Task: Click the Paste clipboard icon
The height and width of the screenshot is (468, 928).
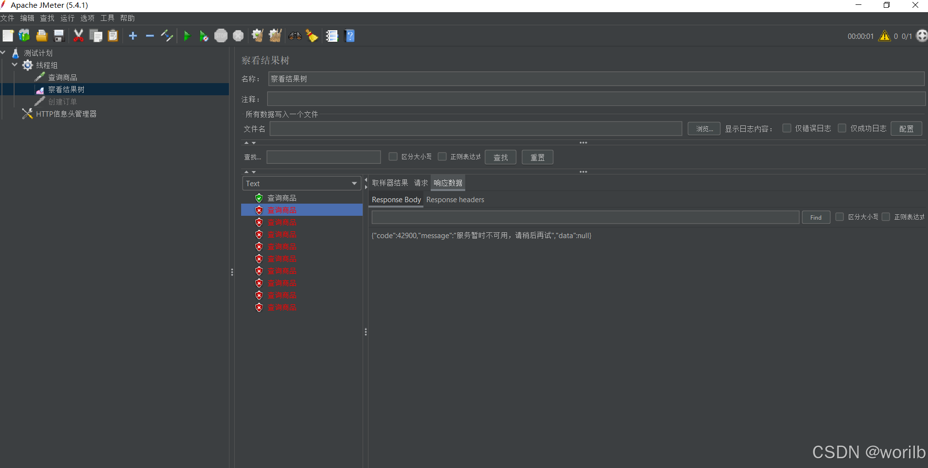Action: click(x=113, y=36)
